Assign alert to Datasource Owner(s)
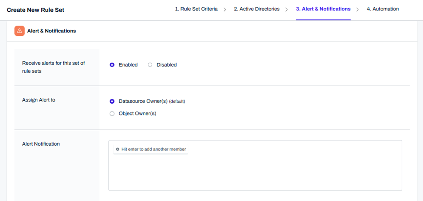This screenshot has height=201, width=423. (112, 102)
